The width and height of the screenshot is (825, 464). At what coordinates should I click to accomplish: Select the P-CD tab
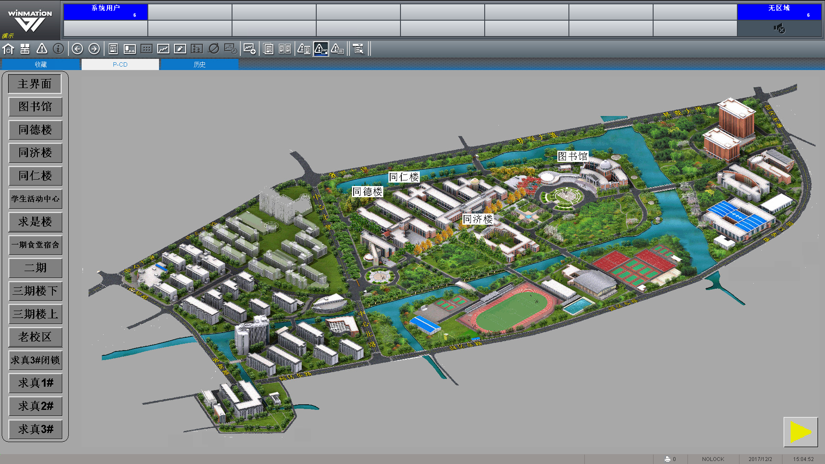coord(120,64)
